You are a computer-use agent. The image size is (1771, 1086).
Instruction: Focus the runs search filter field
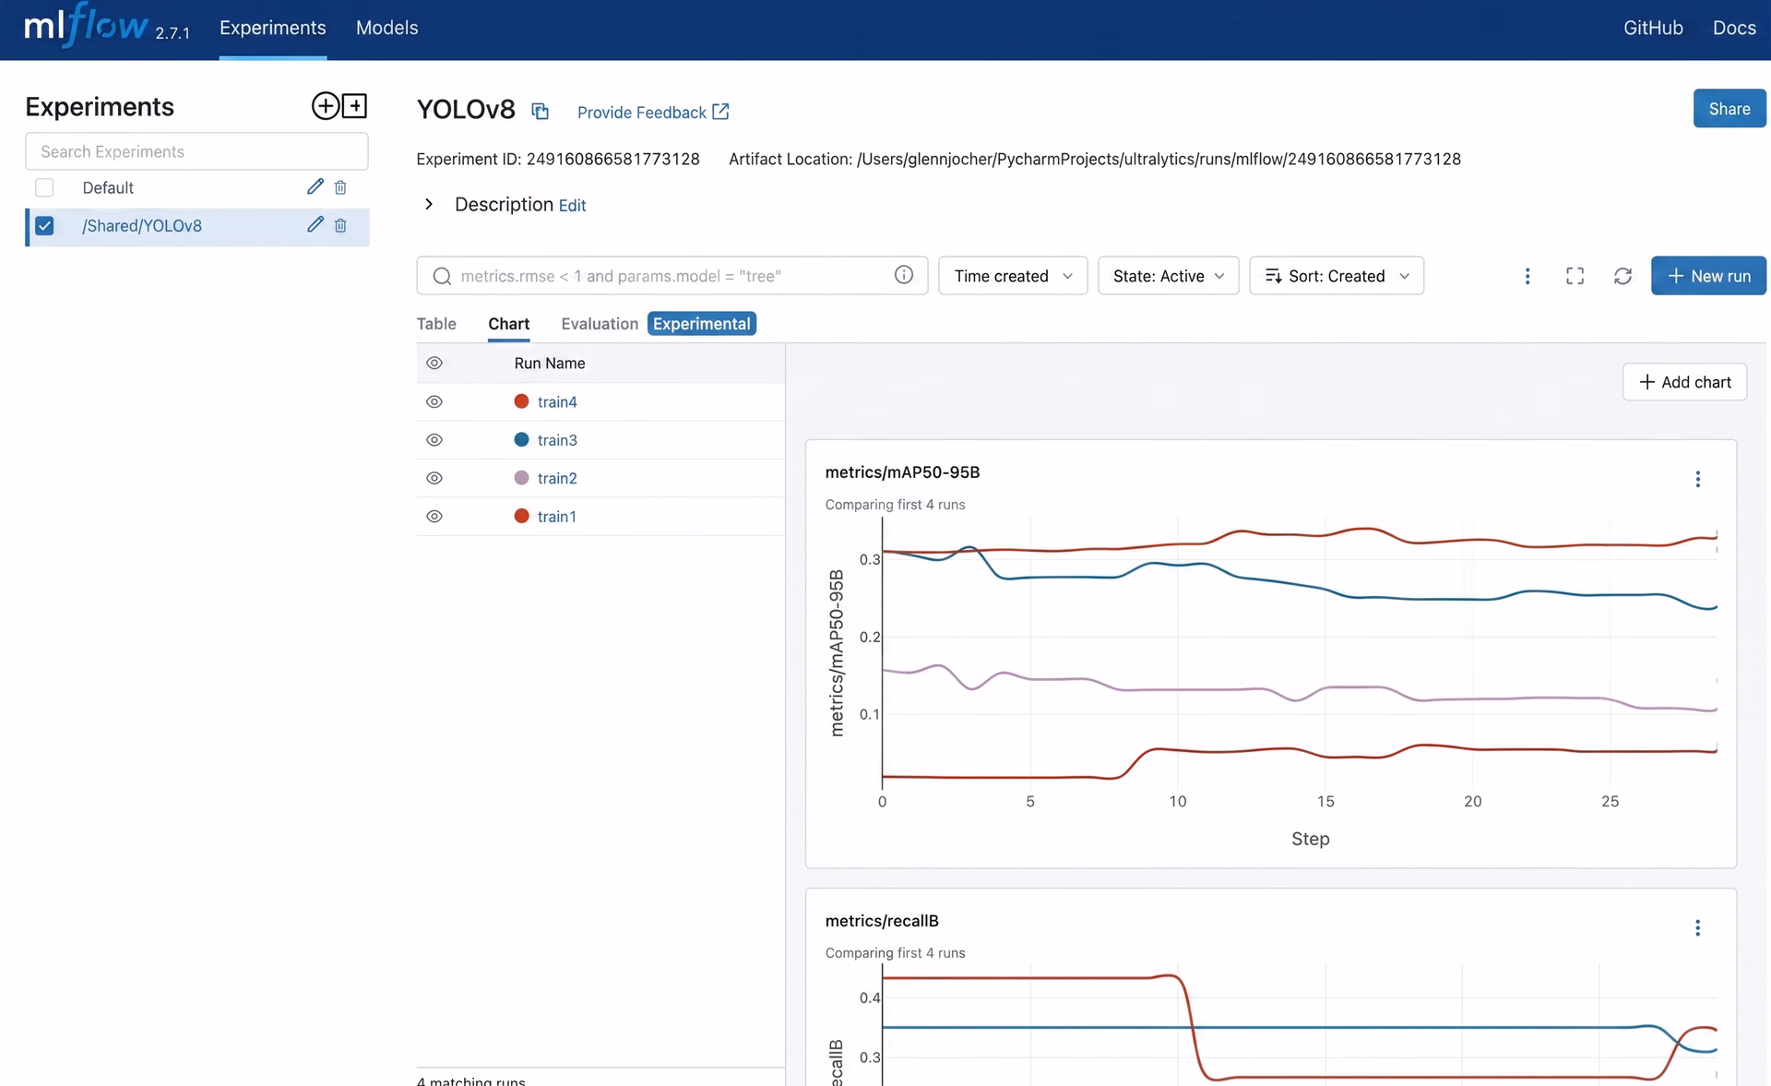[x=672, y=276]
